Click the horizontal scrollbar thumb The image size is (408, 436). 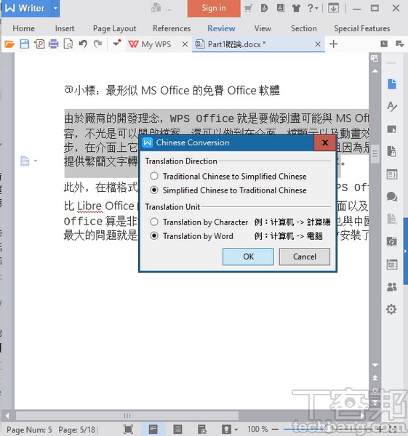(127, 416)
